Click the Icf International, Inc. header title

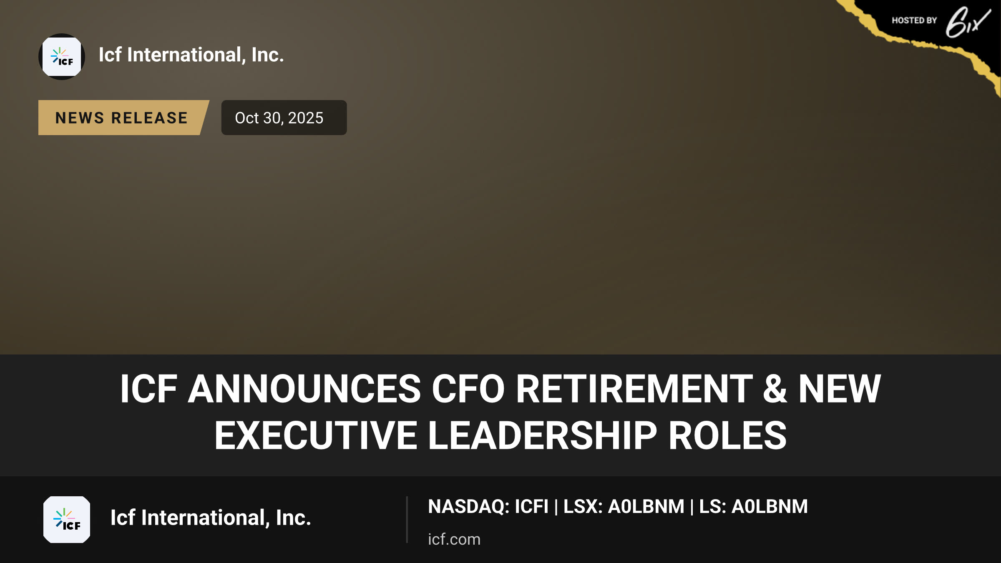coord(191,55)
